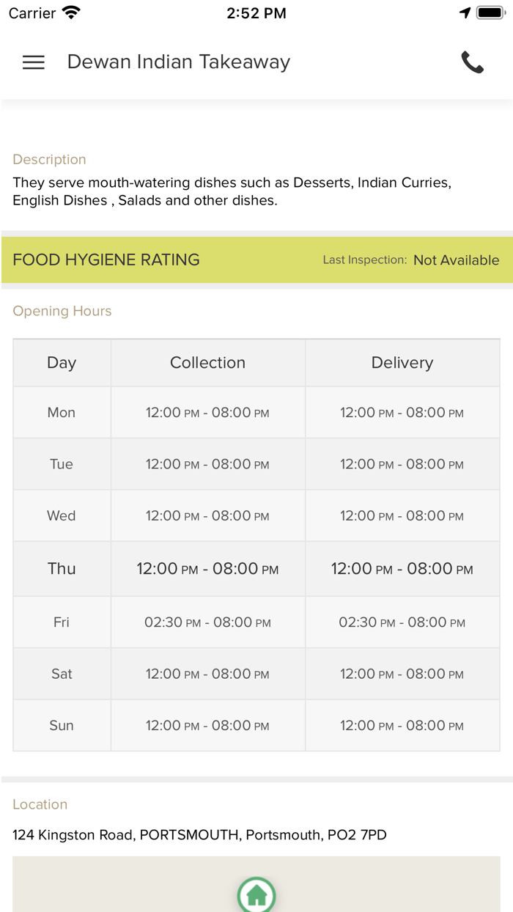Image resolution: width=513 pixels, height=912 pixels.
Task: Tap the location arrow in the status bar
Action: point(465,12)
